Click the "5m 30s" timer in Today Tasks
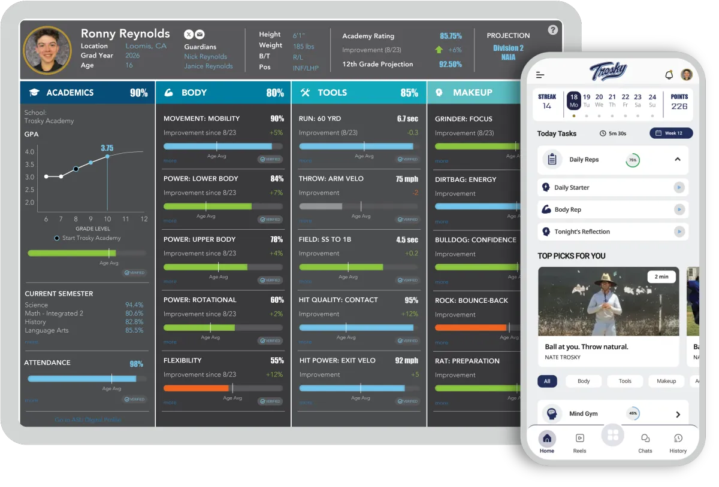Image resolution: width=719 pixels, height=487 pixels. pos(613,133)
